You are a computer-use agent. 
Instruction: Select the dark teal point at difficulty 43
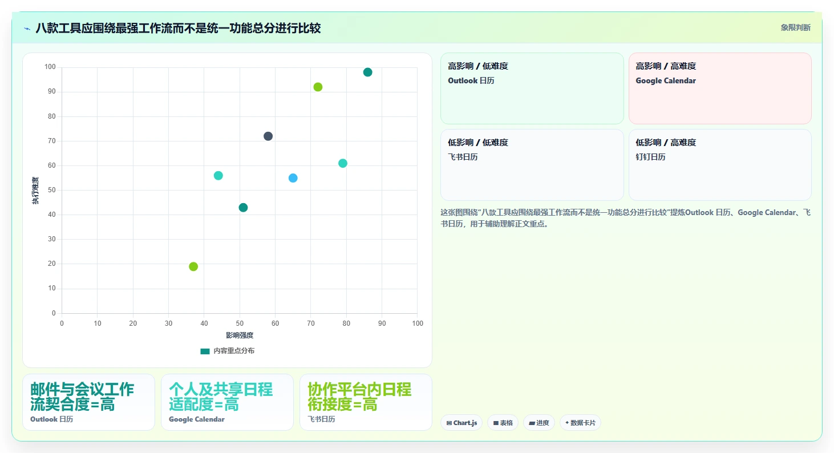pos(243,208)
